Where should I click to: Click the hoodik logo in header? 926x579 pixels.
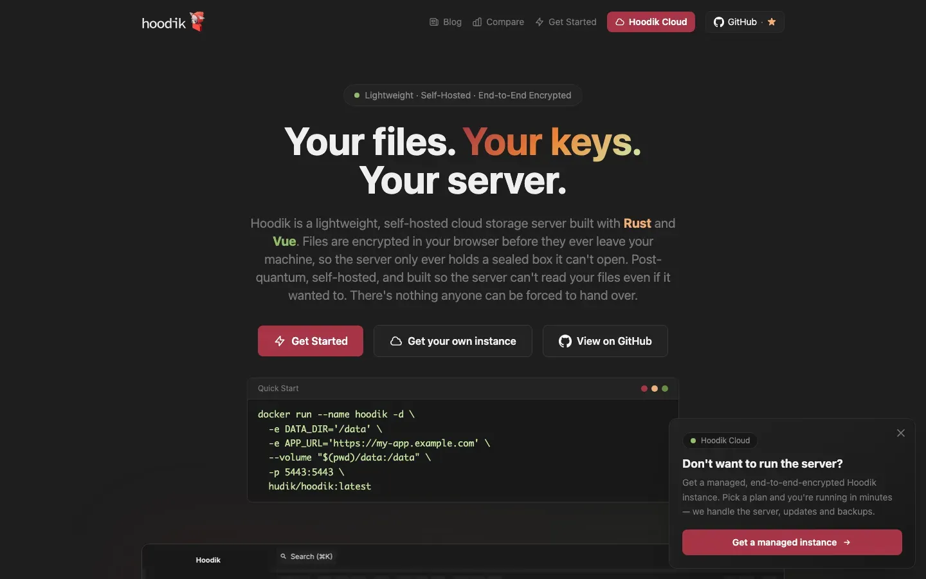[173, 22]
